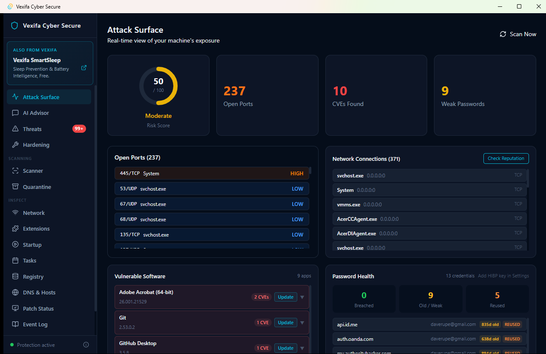This screenshot has width=546, height=354.
Task: Select the 68/UDP svchost.exe row
Action: (212, 219)
